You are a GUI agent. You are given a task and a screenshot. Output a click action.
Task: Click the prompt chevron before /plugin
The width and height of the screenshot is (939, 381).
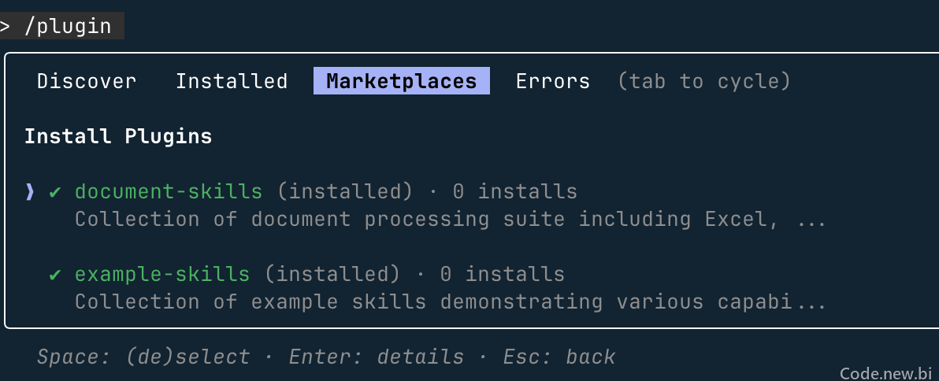(x=5, y=26)
